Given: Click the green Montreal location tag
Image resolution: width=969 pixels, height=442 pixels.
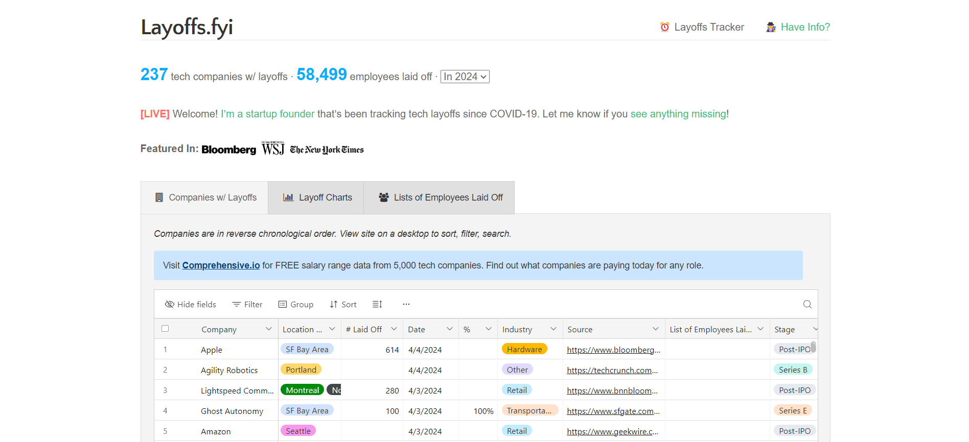Looking at the screenshot, I should [302, 390].
